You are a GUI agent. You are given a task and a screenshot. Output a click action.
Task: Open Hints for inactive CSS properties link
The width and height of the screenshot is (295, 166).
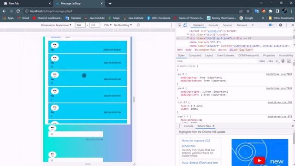(x=196, y=143)
